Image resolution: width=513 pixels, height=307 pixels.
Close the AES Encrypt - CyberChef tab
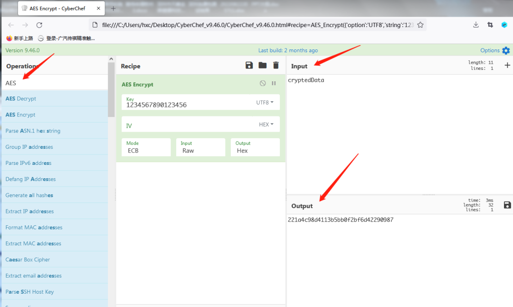point(98,9)
